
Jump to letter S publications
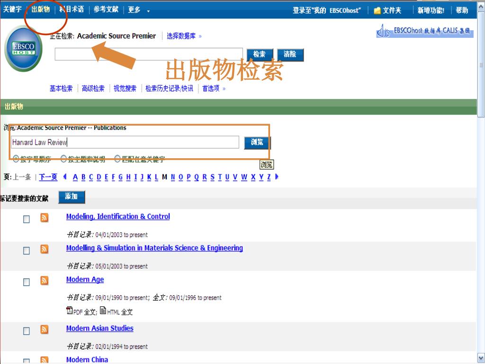[213, 177]
